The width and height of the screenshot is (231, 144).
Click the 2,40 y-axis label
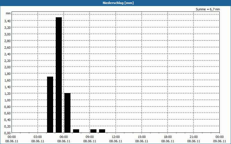pos(8,54)
